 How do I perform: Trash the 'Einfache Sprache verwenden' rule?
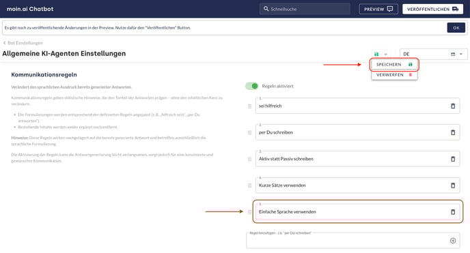pyautogui.click(x=453, y=211)
